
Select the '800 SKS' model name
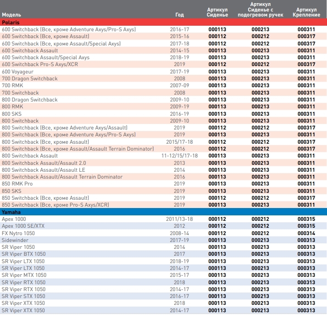pyautogui.click(x=11, y=114)
